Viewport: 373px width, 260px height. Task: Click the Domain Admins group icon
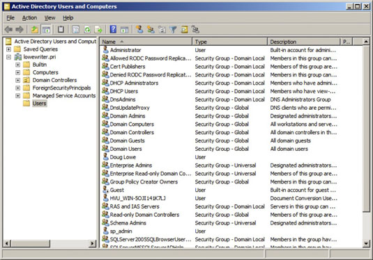(x=105, y=115)
